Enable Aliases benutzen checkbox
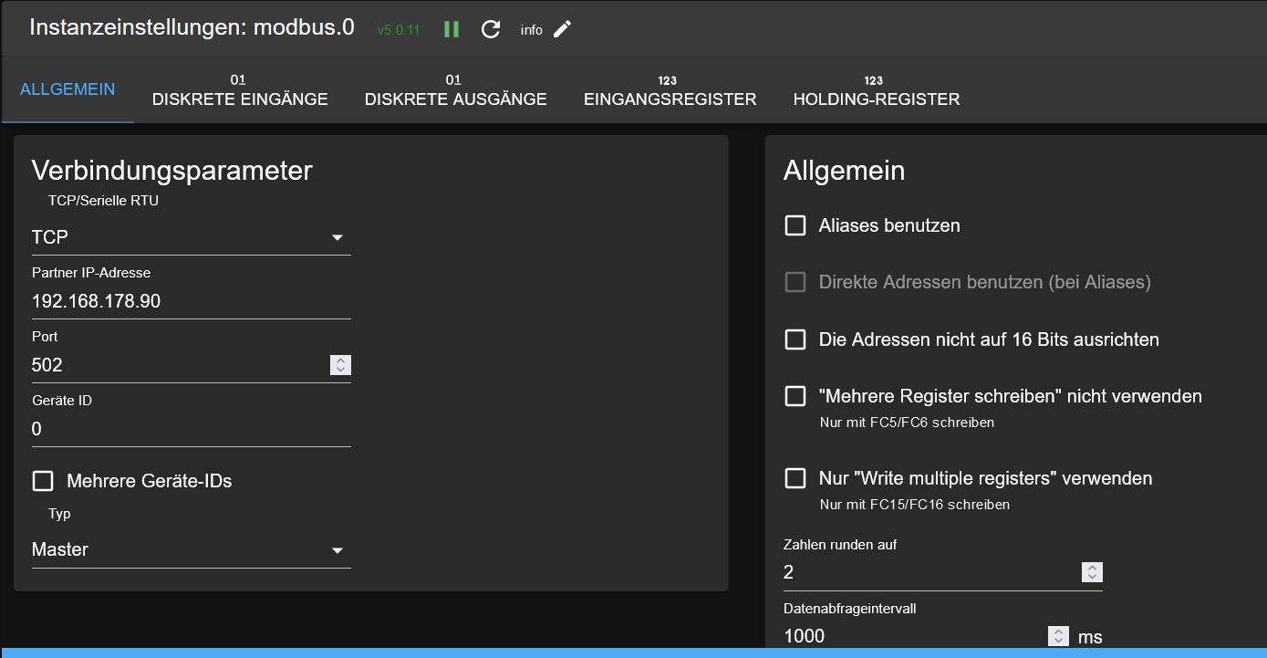Screen dimensions: 1267x658 coord(795,225)
